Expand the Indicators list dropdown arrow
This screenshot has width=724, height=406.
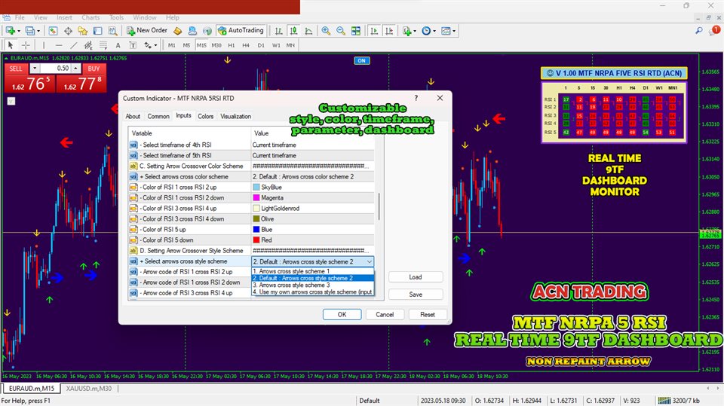point(415,31)
